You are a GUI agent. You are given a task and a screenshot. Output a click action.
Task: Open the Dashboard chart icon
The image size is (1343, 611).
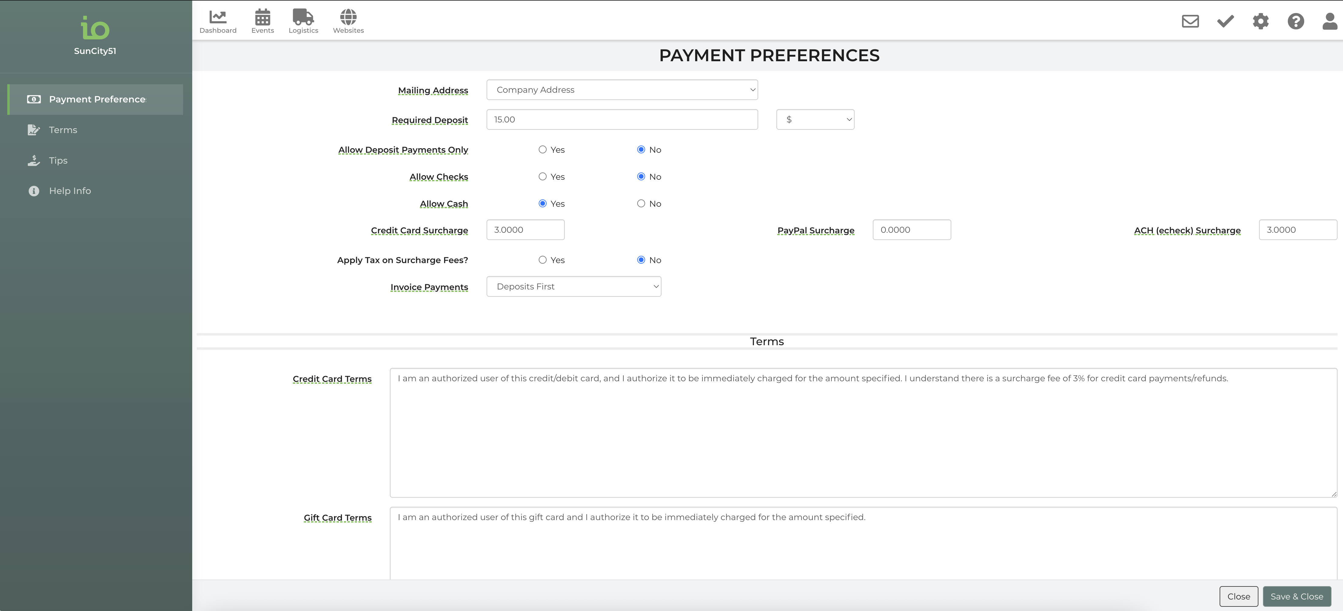[x=217, y=21]
